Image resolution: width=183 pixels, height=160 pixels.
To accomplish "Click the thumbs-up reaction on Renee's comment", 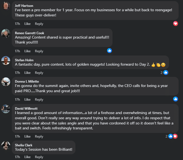I will point(109,51).
